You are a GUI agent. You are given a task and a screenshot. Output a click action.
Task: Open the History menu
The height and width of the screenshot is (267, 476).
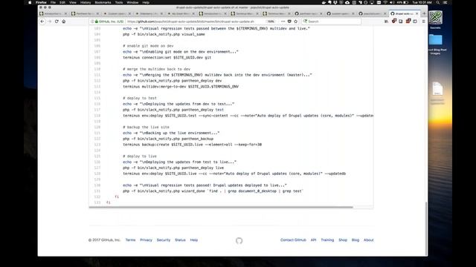click(x=86, y=2)
